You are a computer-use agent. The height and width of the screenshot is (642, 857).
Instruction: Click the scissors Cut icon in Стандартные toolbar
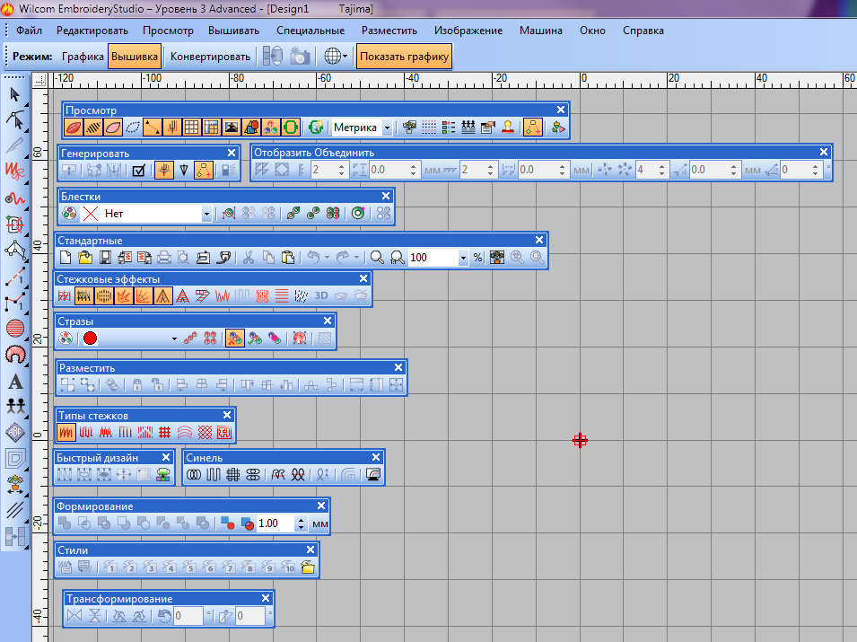coord(249,258)
